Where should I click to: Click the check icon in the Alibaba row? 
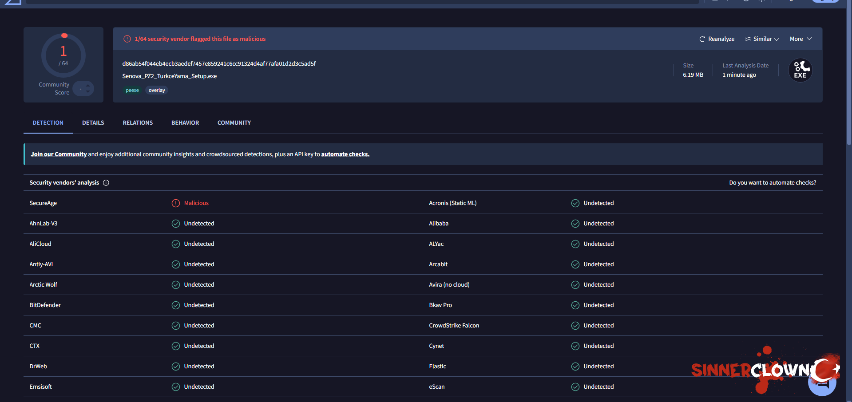click(x=575, y=224)
